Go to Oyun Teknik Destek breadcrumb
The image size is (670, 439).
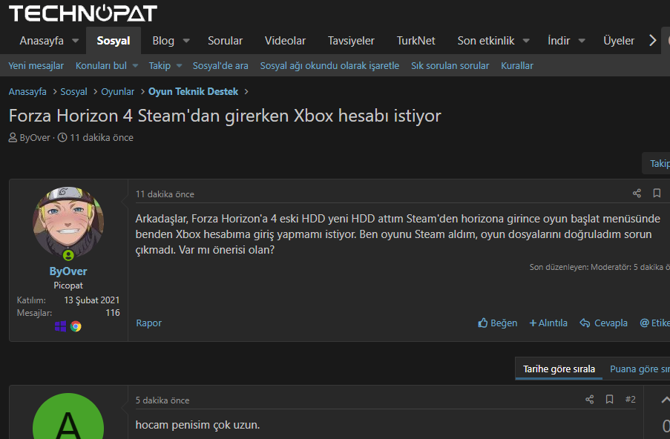pos(193,92)
